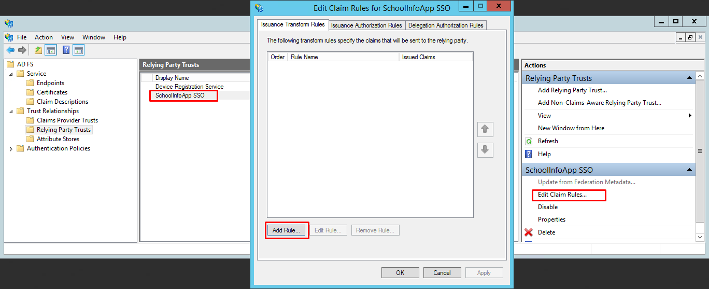The width and height of the screenshot is (709, 289).
Task: Click the Certificates folder icon
Action: click(31, 92)
